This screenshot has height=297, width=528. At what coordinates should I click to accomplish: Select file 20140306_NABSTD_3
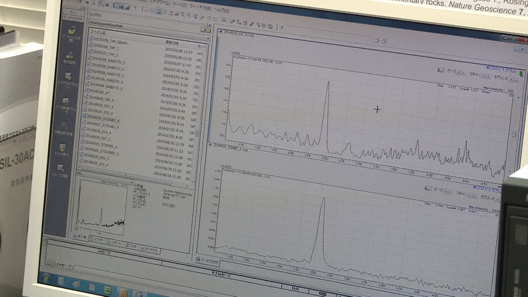click(x=104, y=73)
